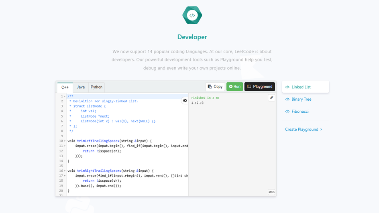Open the stdin input toggle
This screenshot has width=379, height=213.
271,192
